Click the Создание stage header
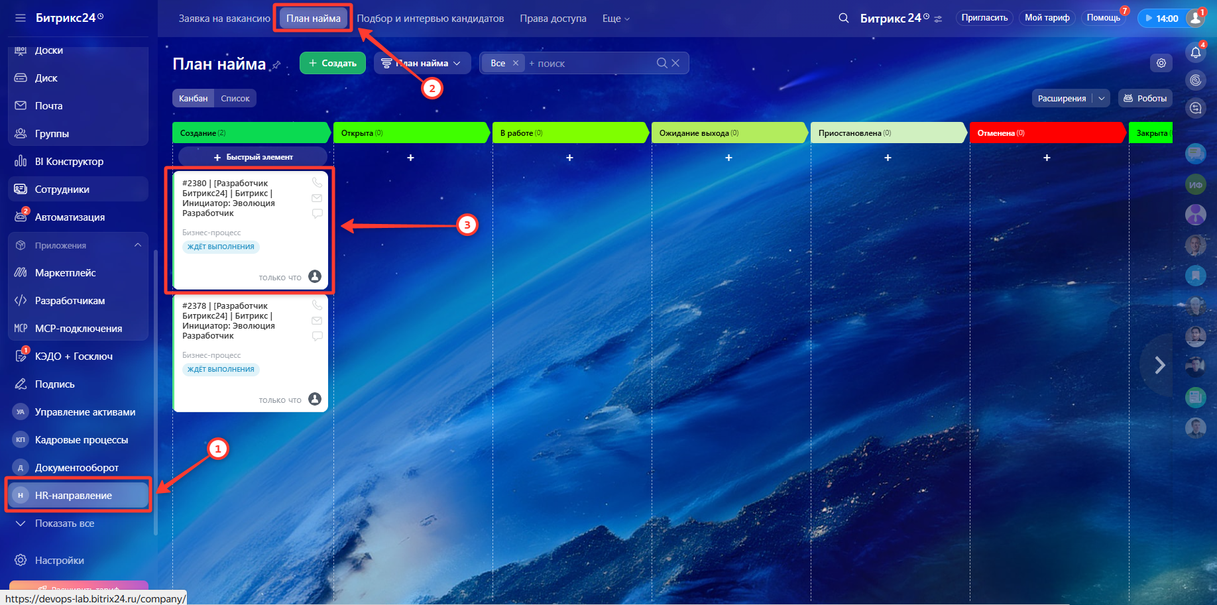1217x605 pixels. click(251, 133)
